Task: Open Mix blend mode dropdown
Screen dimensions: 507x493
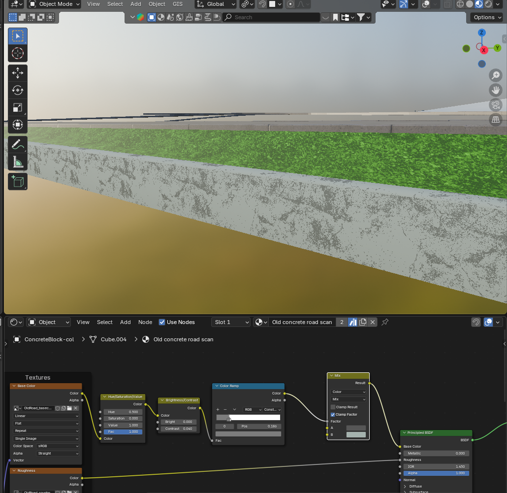Action: (x=348, y=399)
